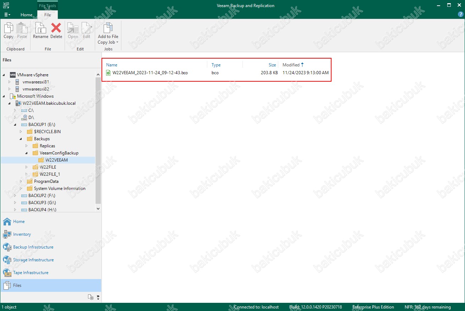Switch to the Home ribbon tab

tap(26, 15)
